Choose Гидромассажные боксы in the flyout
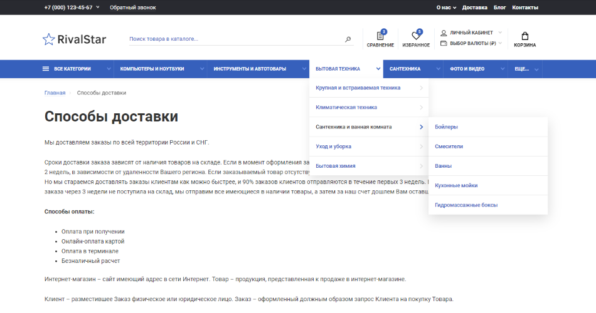The image size is (596, 313). [x=488, y=205]
